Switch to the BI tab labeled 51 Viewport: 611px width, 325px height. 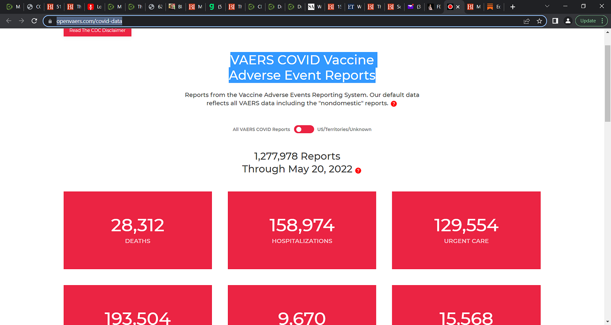pos(53,7)
